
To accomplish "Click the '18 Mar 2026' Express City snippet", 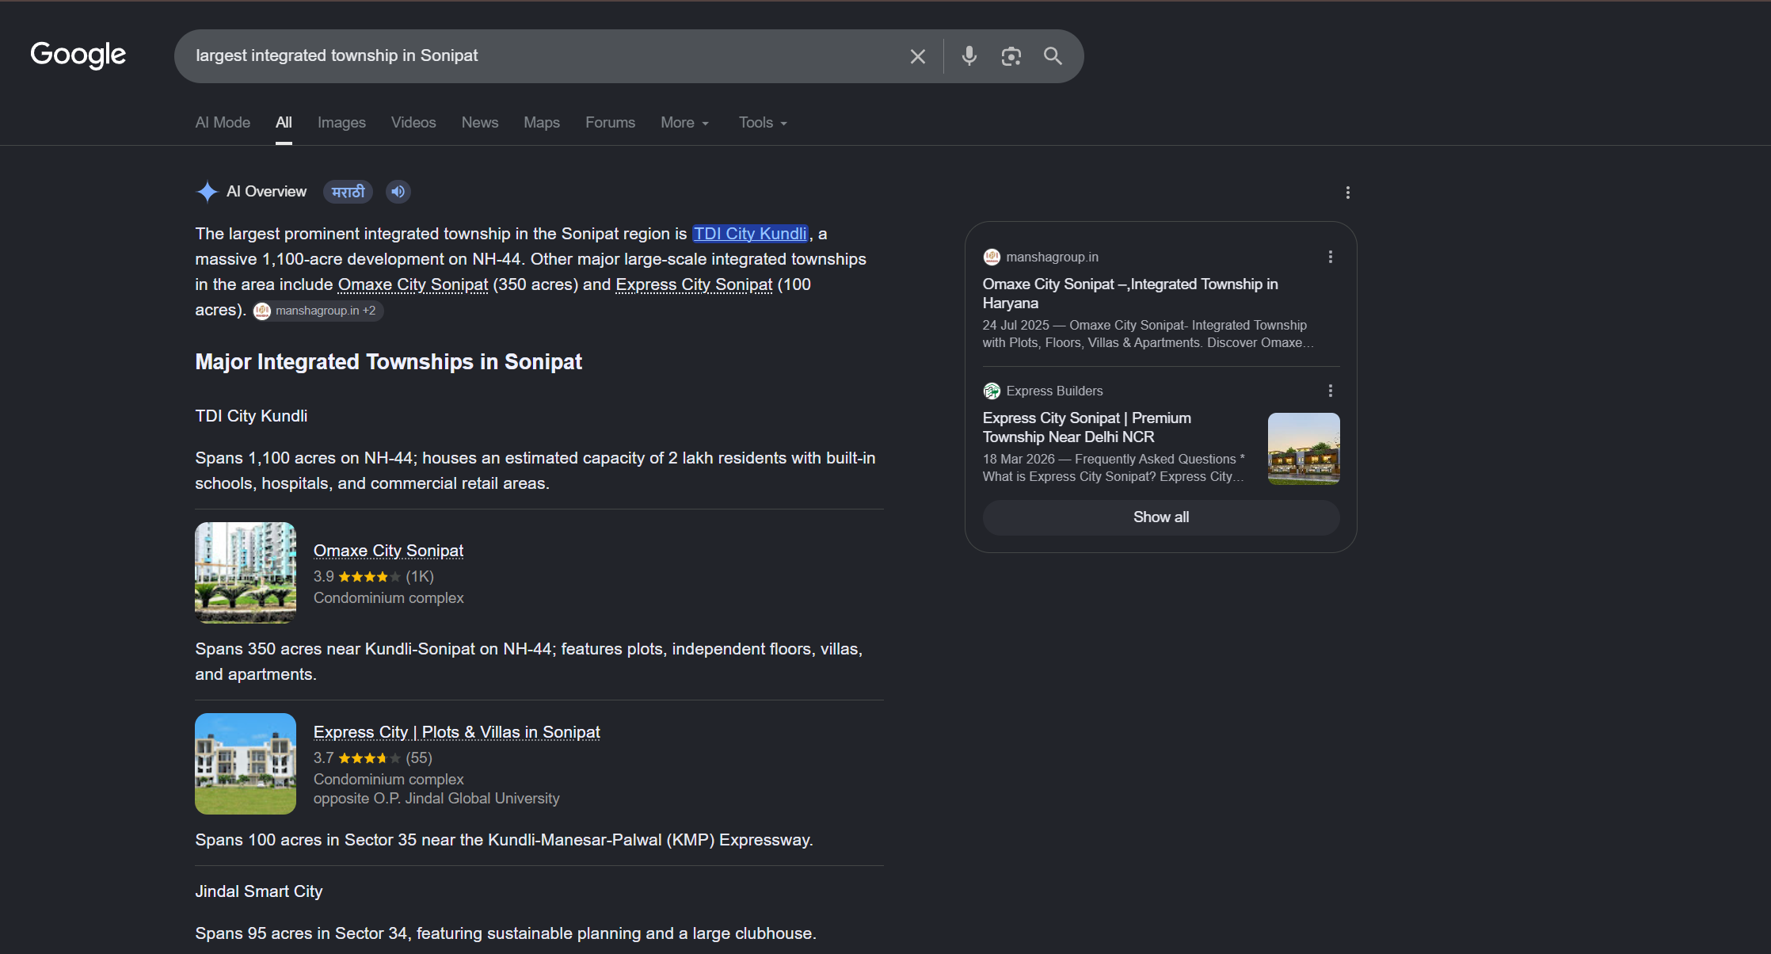I will (1114, 468).
